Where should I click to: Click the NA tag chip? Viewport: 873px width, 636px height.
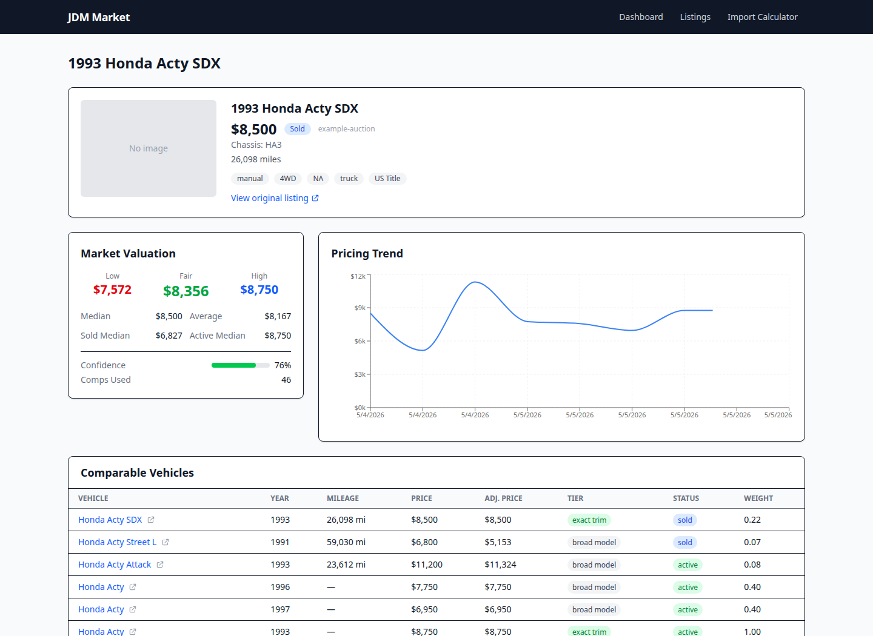[x=318, y=179]
